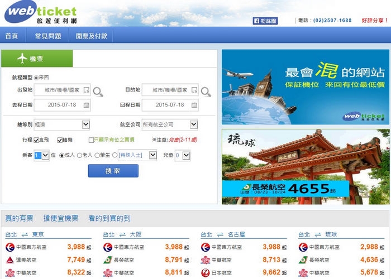This screenshot has width=391, height=279.
Task: Click 中國東方航空 logo under 台北-琉球
Action: 303,247
